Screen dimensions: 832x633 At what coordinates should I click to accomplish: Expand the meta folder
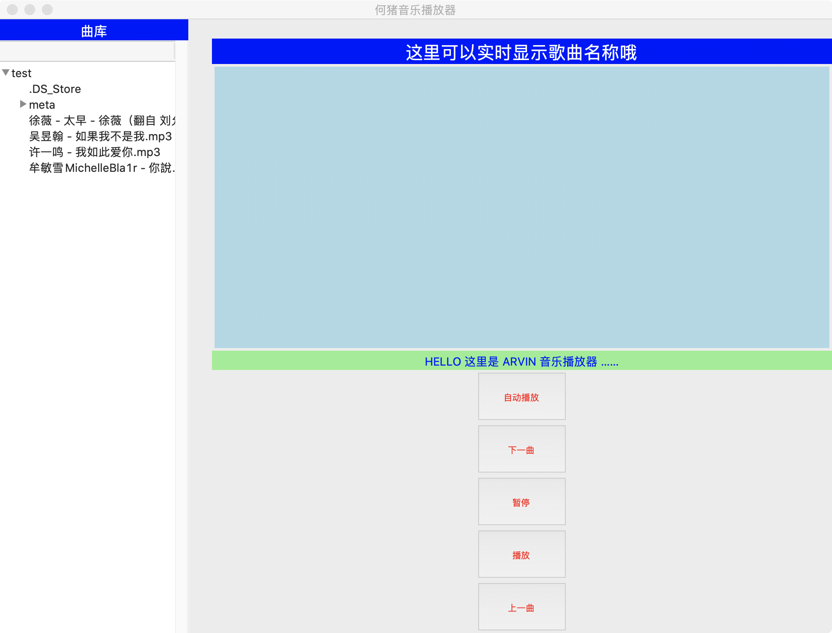tap(23, 104)
